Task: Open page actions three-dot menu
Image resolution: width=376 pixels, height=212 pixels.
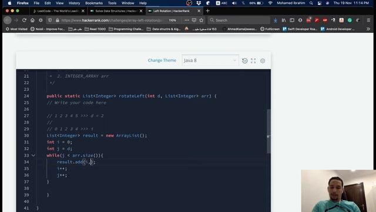Action: coord(187,21)
